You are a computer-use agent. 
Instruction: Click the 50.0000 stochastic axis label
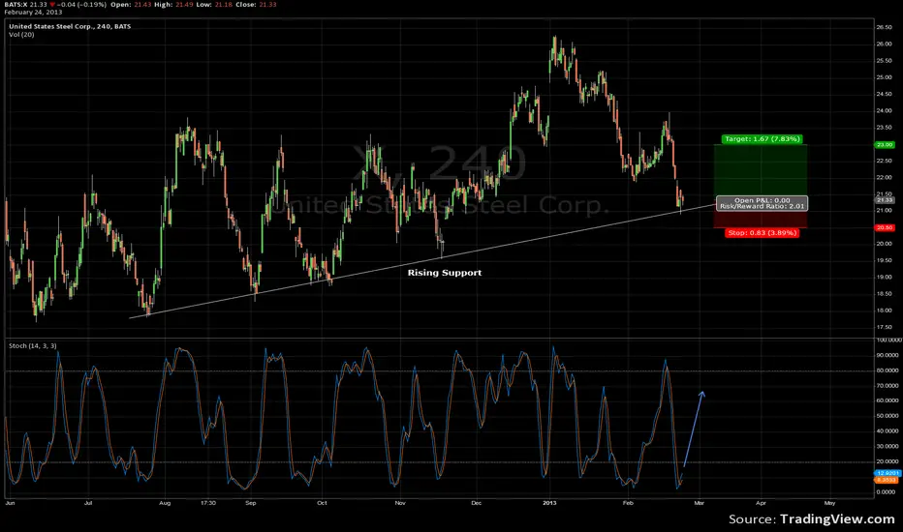(887, 416)
